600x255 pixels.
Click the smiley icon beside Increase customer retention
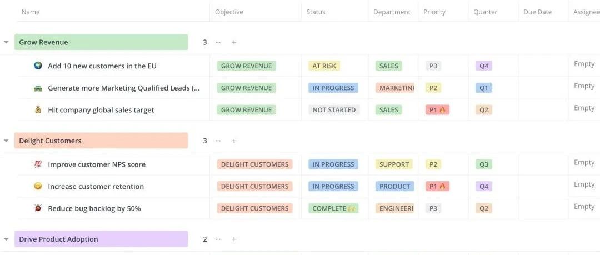(38, 187)
